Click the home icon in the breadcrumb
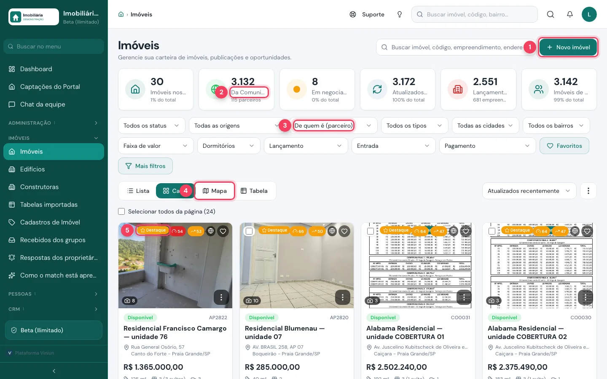The height and width of the screenshot is (379, 607). coord(121,14)
